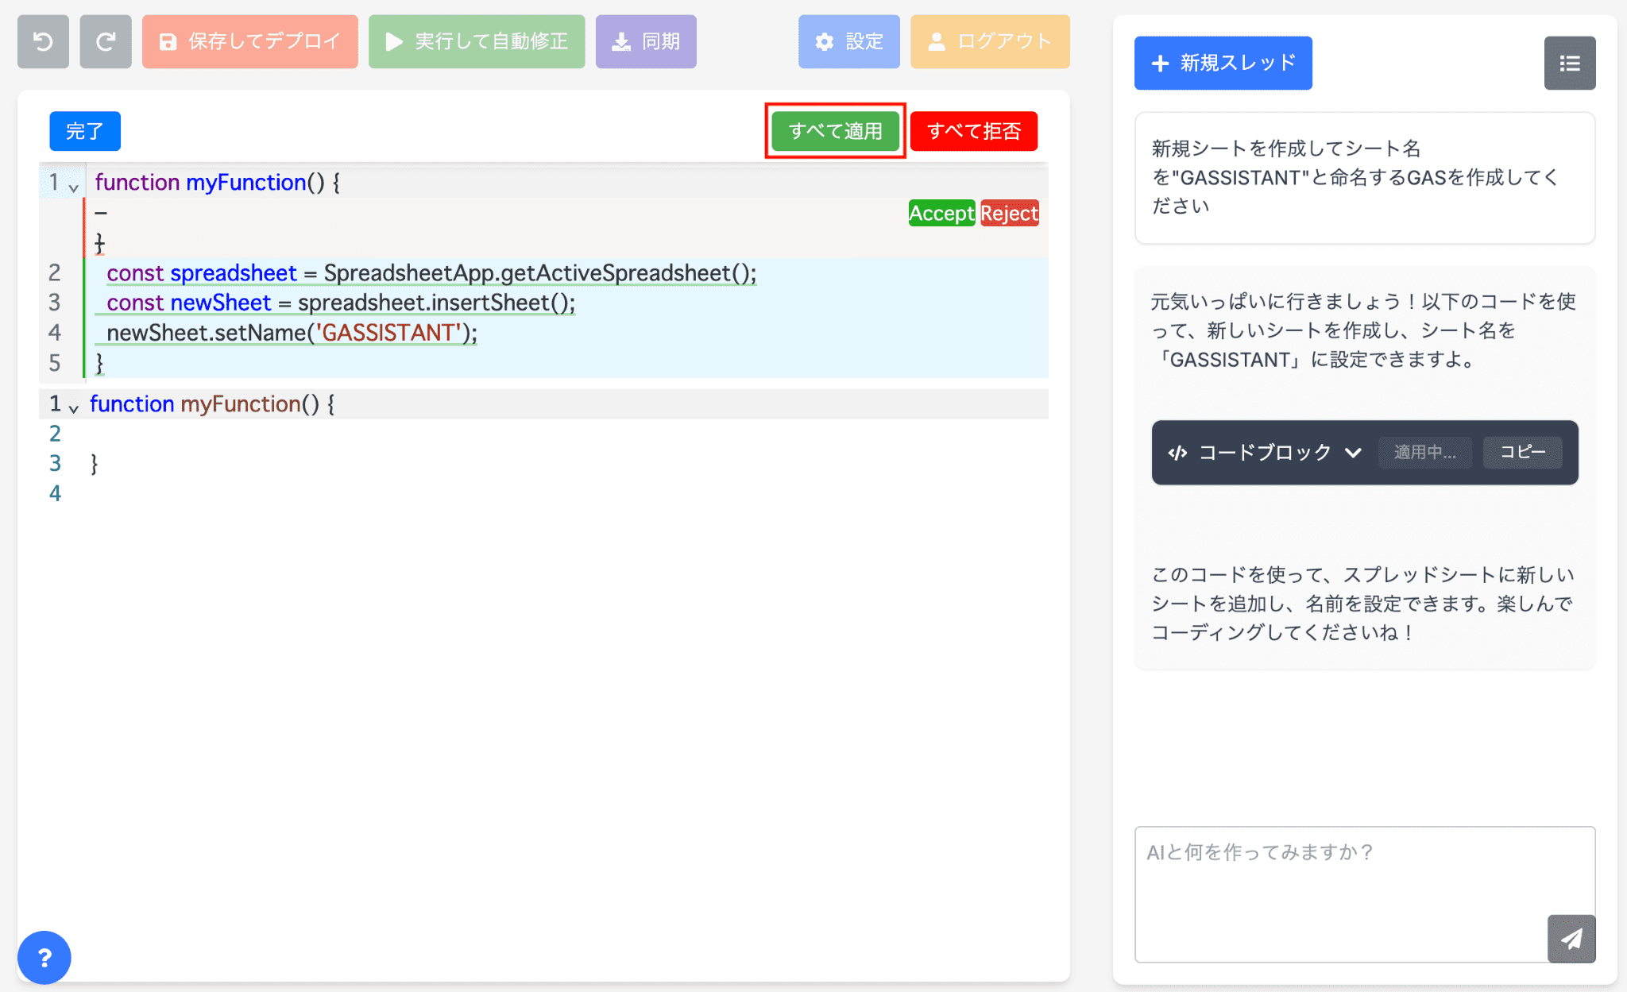Click the undo arrow icon
The image size is (1627, 992).
click(43, 41)
